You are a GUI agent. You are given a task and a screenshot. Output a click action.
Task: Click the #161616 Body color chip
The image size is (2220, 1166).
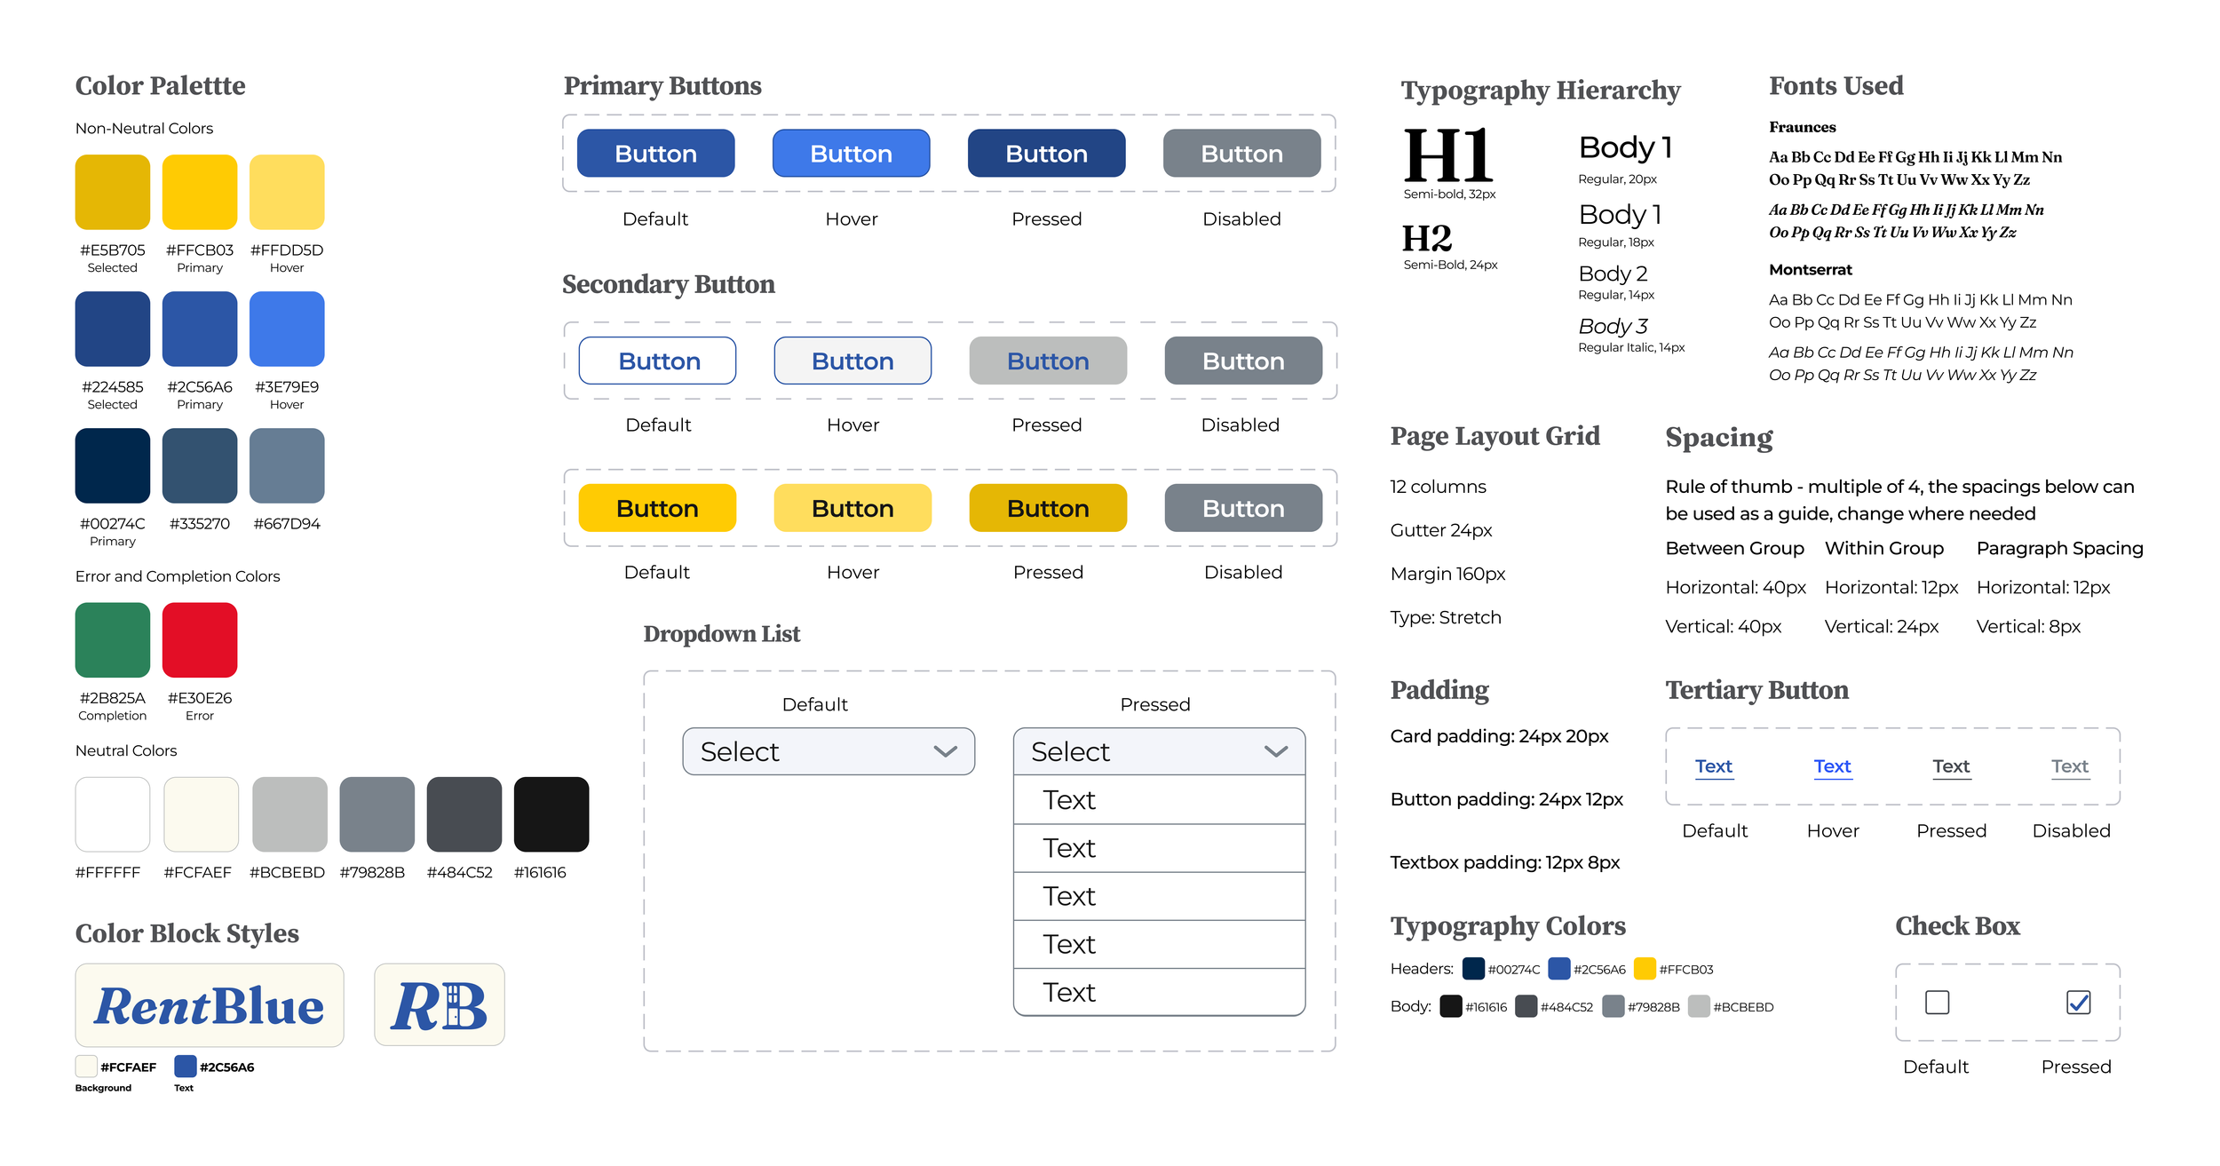pyautogui.click(x=1450, y=1005)
